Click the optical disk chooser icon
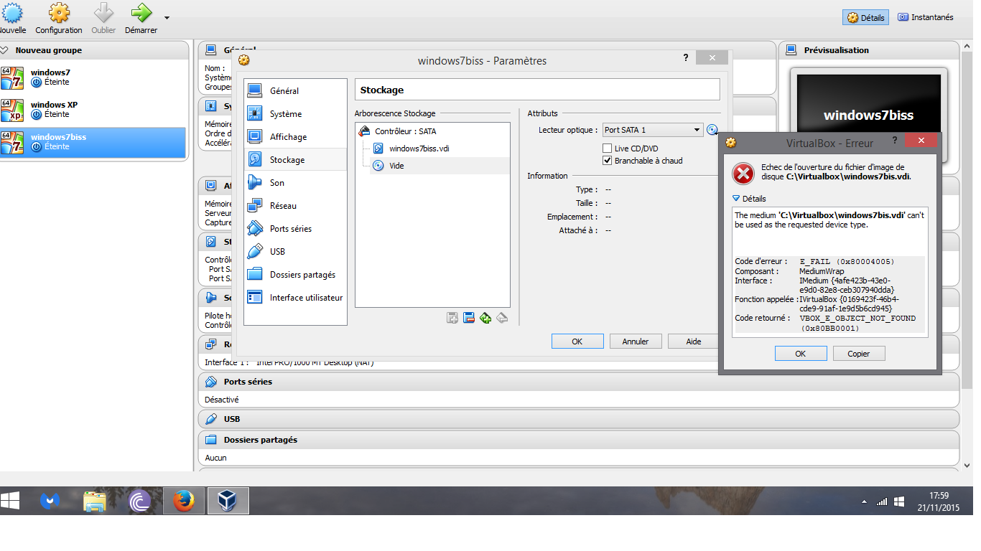The height and width of the screenshot is (551, 981). coord(712,130)
